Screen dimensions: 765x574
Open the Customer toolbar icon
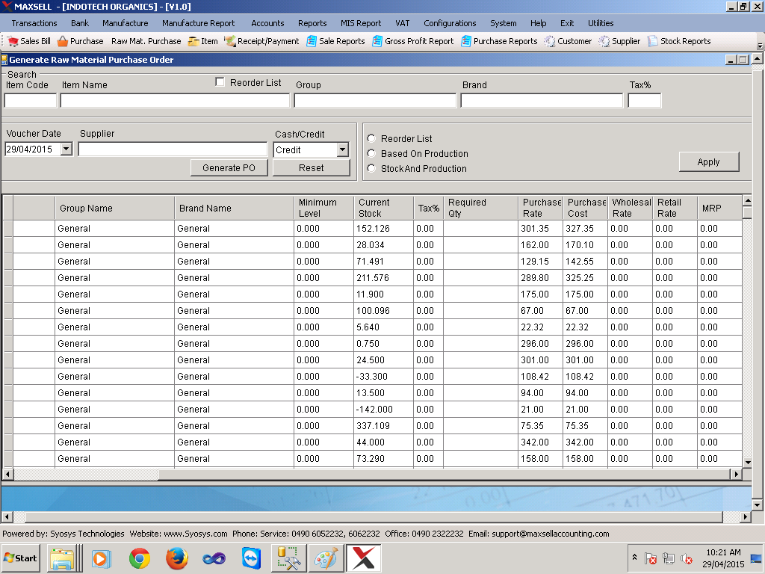point(550,42)
